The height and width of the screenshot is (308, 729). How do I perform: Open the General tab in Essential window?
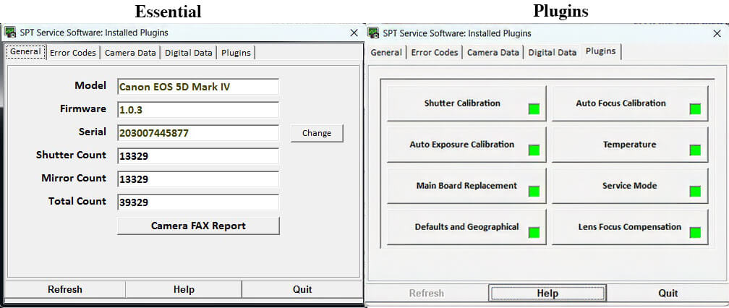click(x=25, y=51)
